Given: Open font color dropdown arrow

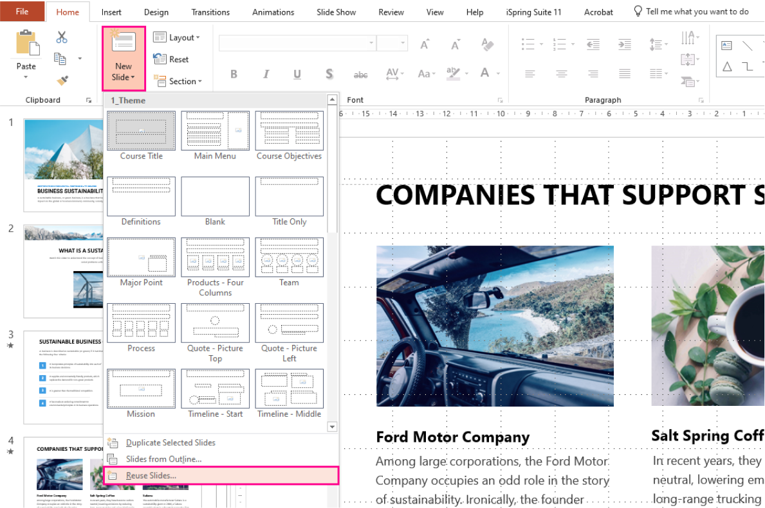Looking at the screenshot, I should tap(498, 74).
